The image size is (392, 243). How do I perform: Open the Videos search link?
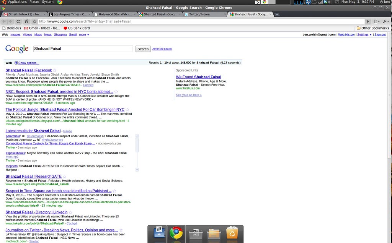[x=27, y=35]
